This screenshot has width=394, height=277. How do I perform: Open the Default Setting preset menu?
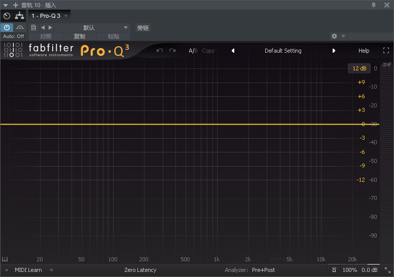pyautogui.click(x=283, y=51)
